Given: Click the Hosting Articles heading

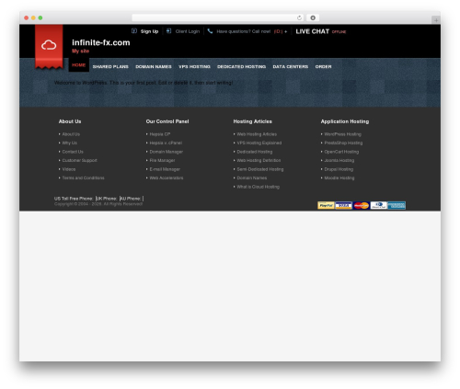Looking at the screenshot, I should [252, 121].
